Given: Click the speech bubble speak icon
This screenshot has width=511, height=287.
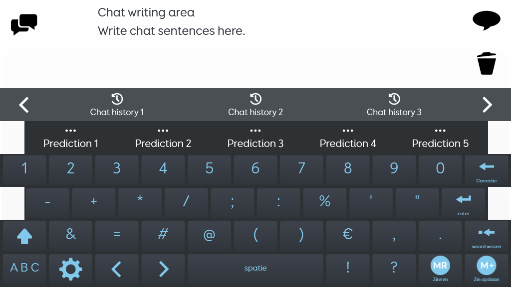Looking at the screenshot, I should [486, 20].
